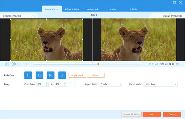Image resolution: width=185 pixels, height=119 pixels.
Task: Expand the Zoom Mode Letter Box dropdown
Action: coord(160,84)
